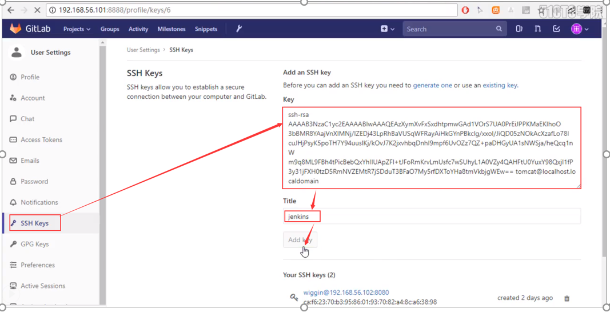Click the 'created 2 days ago' text
610x312 pixels.
point(525,298)
